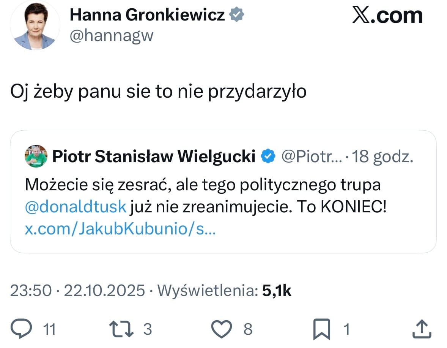Click Hanna Gronkiewicz's gray verified badge
Screen dimensions: 447x348
pos(237,15)
